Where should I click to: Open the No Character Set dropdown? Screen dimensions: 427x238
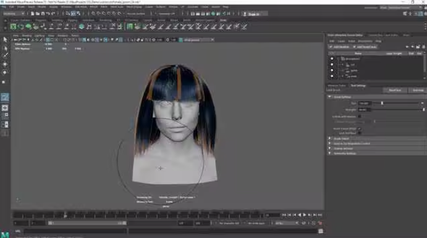pos(229,223)
